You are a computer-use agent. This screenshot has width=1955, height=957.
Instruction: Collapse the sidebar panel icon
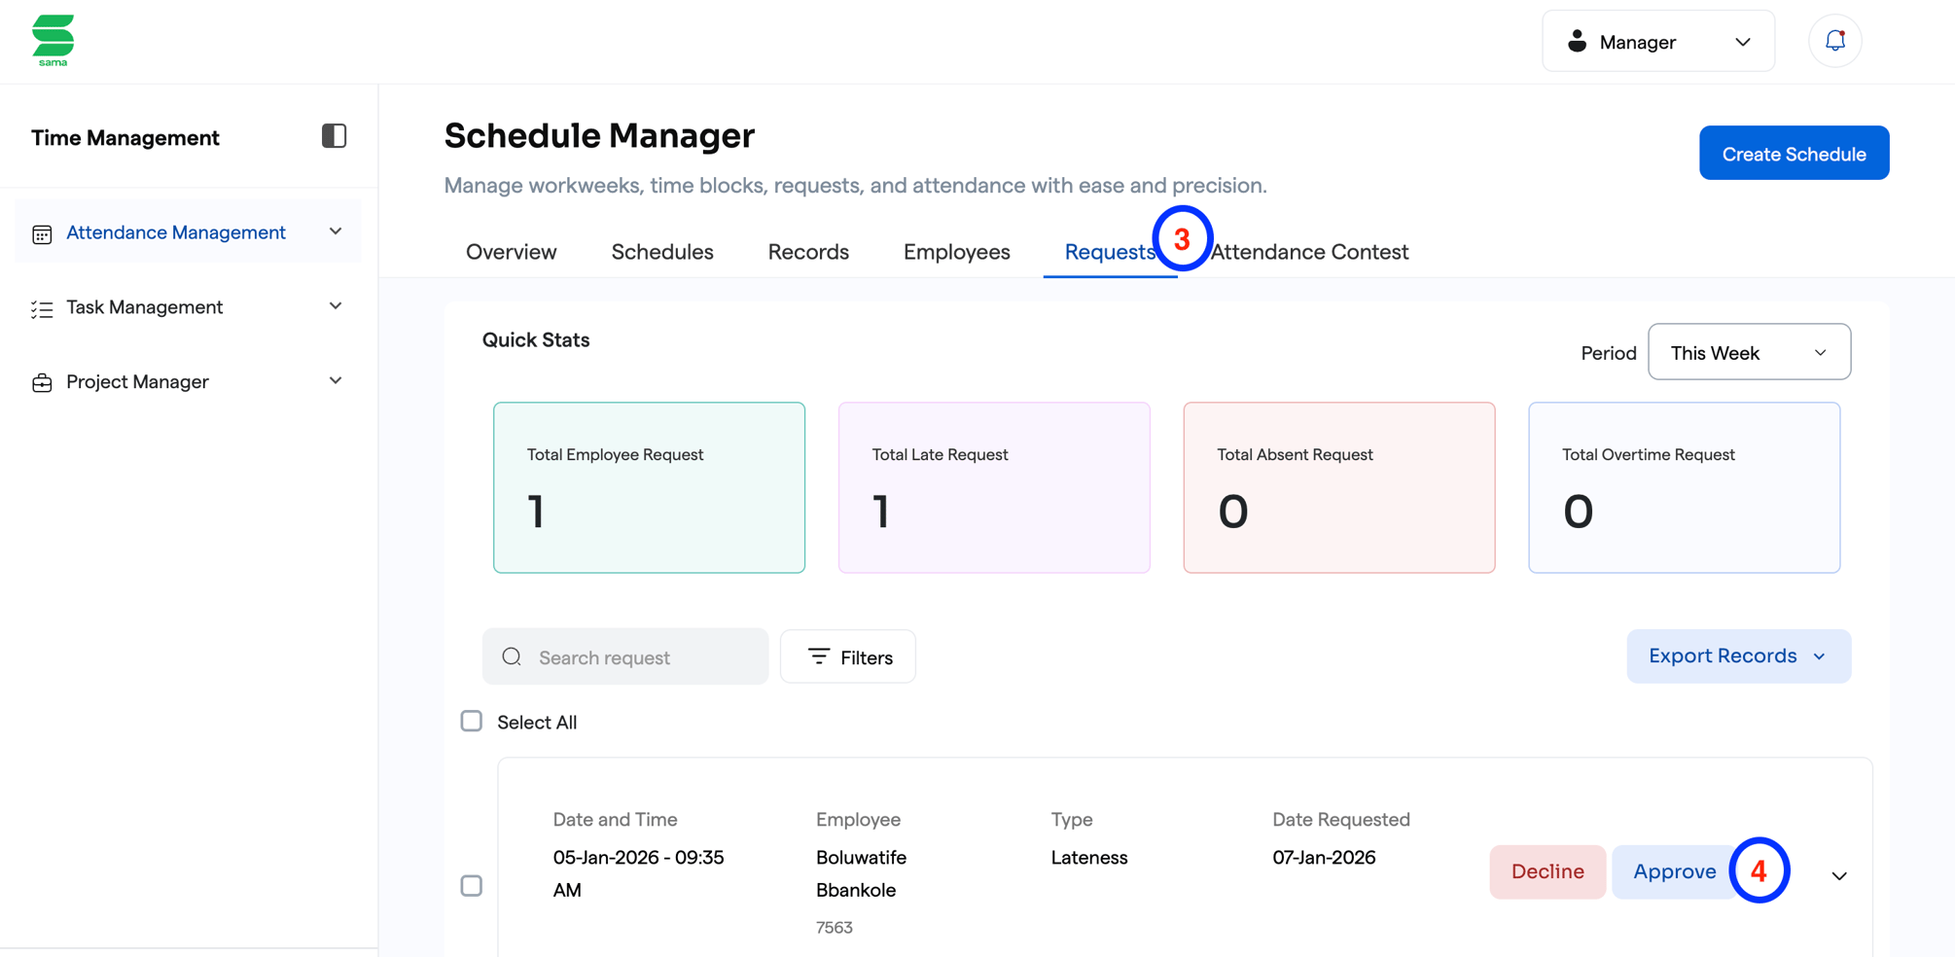[334, 136]
